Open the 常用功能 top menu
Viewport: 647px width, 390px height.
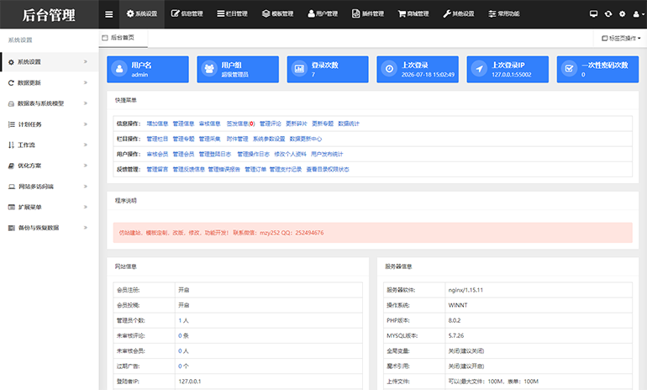[x=504, y=14]
